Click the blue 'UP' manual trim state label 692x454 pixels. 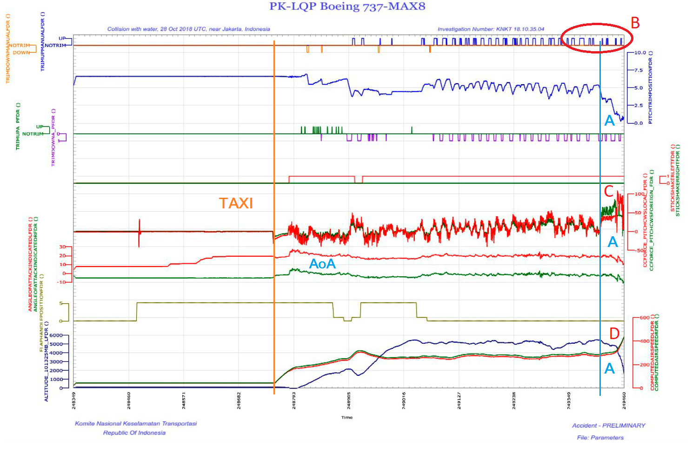pyautogui.click(x=62, y=38)
